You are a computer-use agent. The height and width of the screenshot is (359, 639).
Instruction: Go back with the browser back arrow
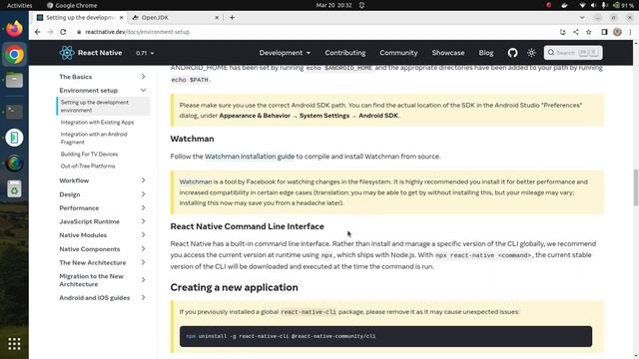point(38,32)
